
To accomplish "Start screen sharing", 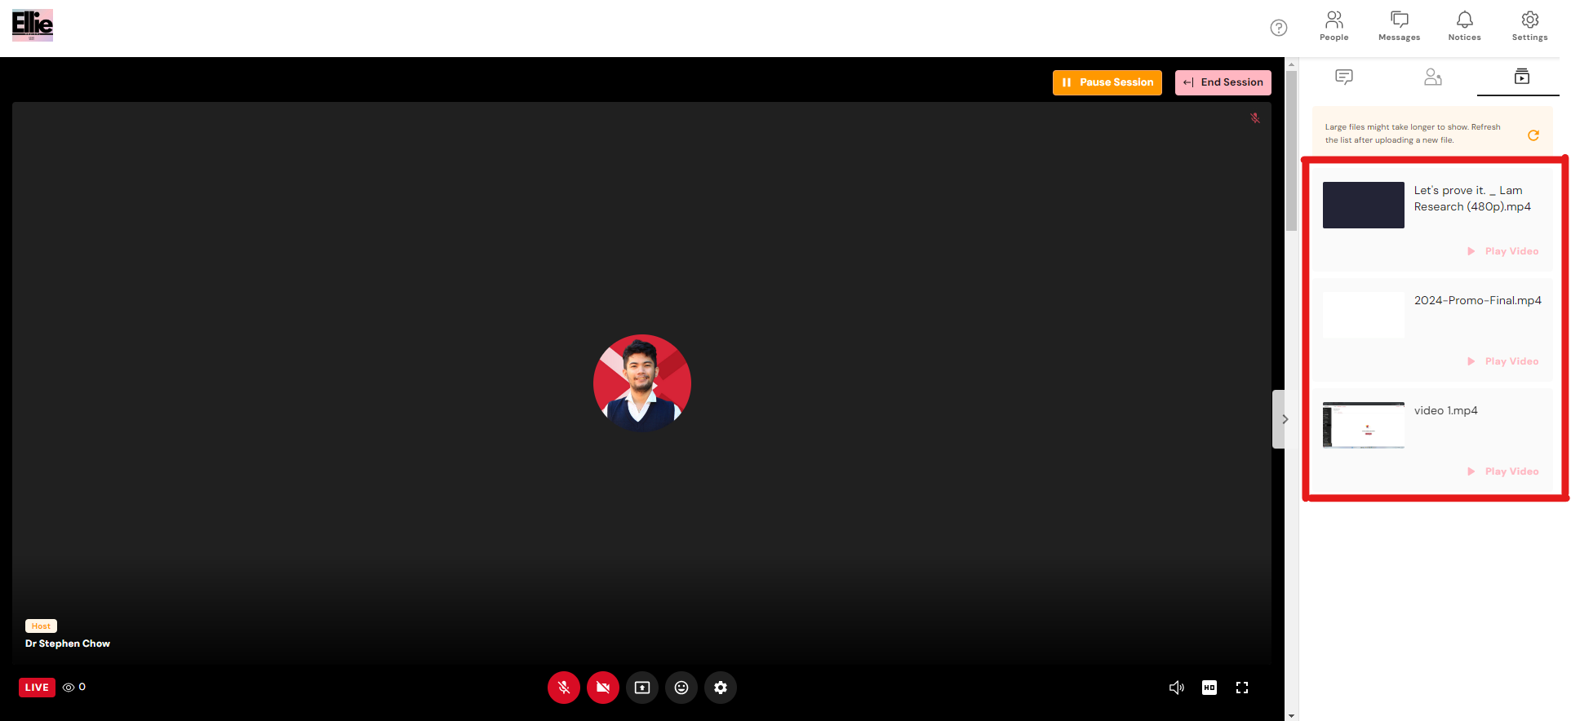I will pyautogui.click(x=642, y=688).
